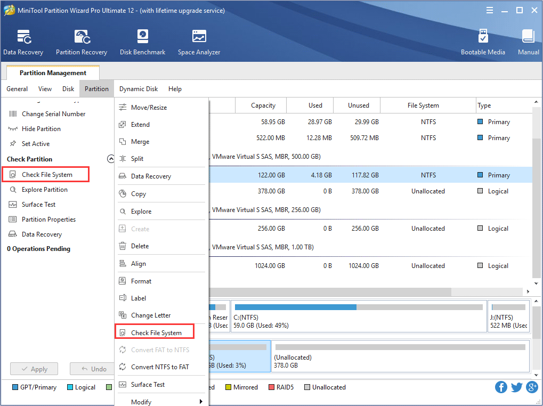The image size is (543, 406).
Task: Open the Manual
Action: (528, 42)
